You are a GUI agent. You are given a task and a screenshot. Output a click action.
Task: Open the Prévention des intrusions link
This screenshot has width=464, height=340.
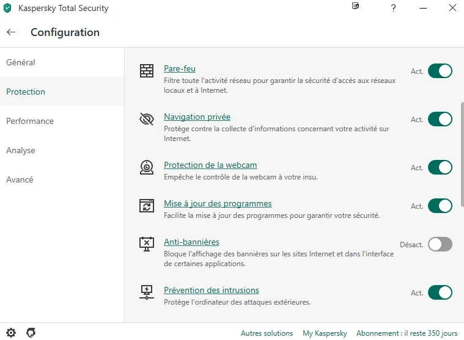[x=212, y=290]
